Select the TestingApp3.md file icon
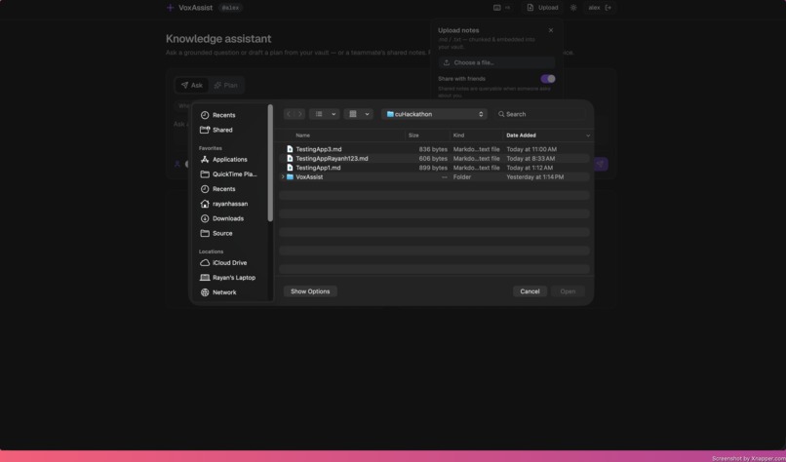The height and width of the screenshot is (462, 786). (290, 149)
